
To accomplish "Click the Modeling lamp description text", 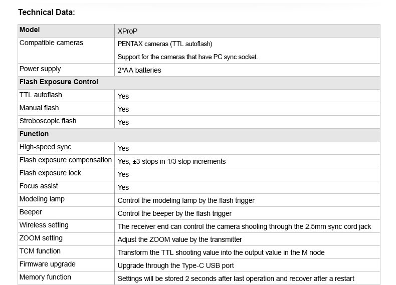I will 186,200.
